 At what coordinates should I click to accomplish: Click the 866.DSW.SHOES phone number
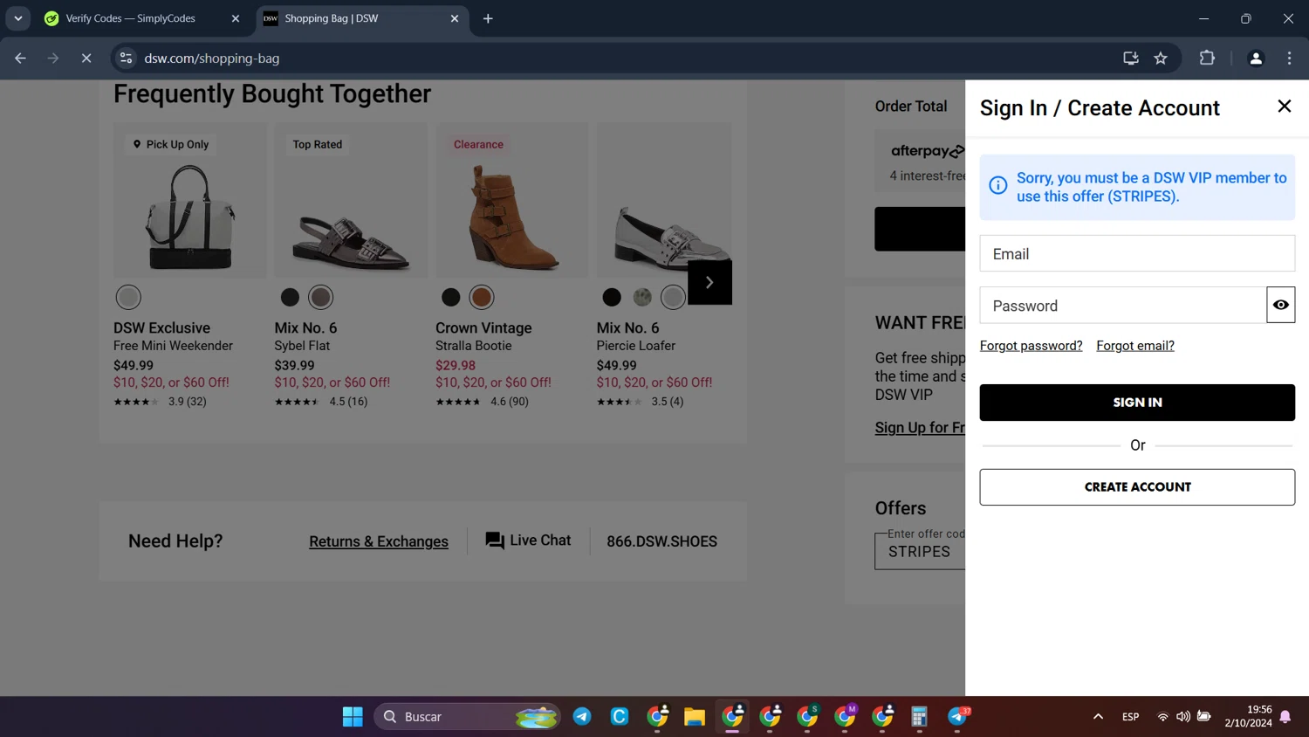[x=661, y=541]
